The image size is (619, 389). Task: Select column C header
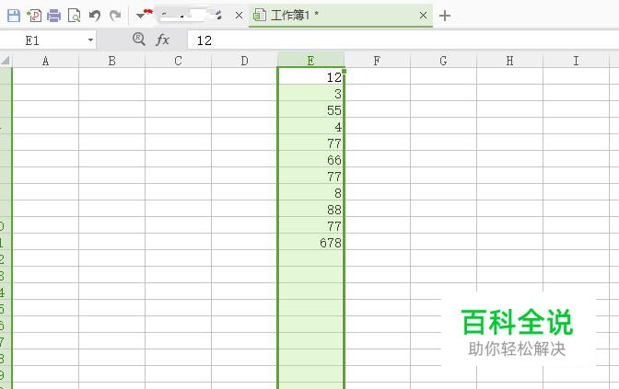179,61
